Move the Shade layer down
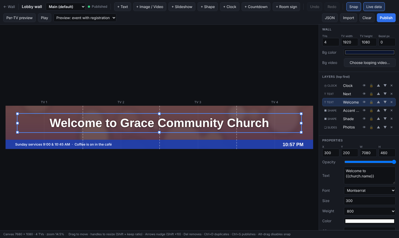 pyautogui.click(x=385, y=119)
